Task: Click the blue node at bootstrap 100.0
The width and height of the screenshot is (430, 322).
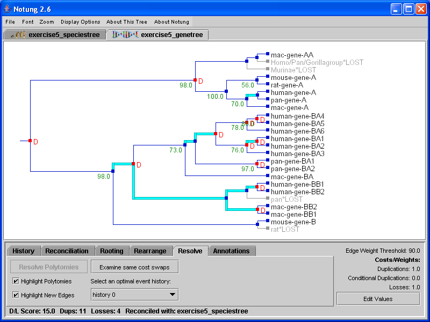Action: click(226, 91)
